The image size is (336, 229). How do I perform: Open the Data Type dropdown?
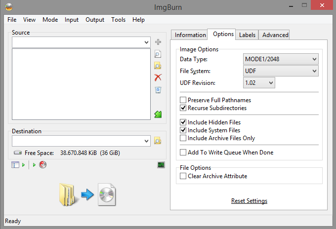pos(280,59)
